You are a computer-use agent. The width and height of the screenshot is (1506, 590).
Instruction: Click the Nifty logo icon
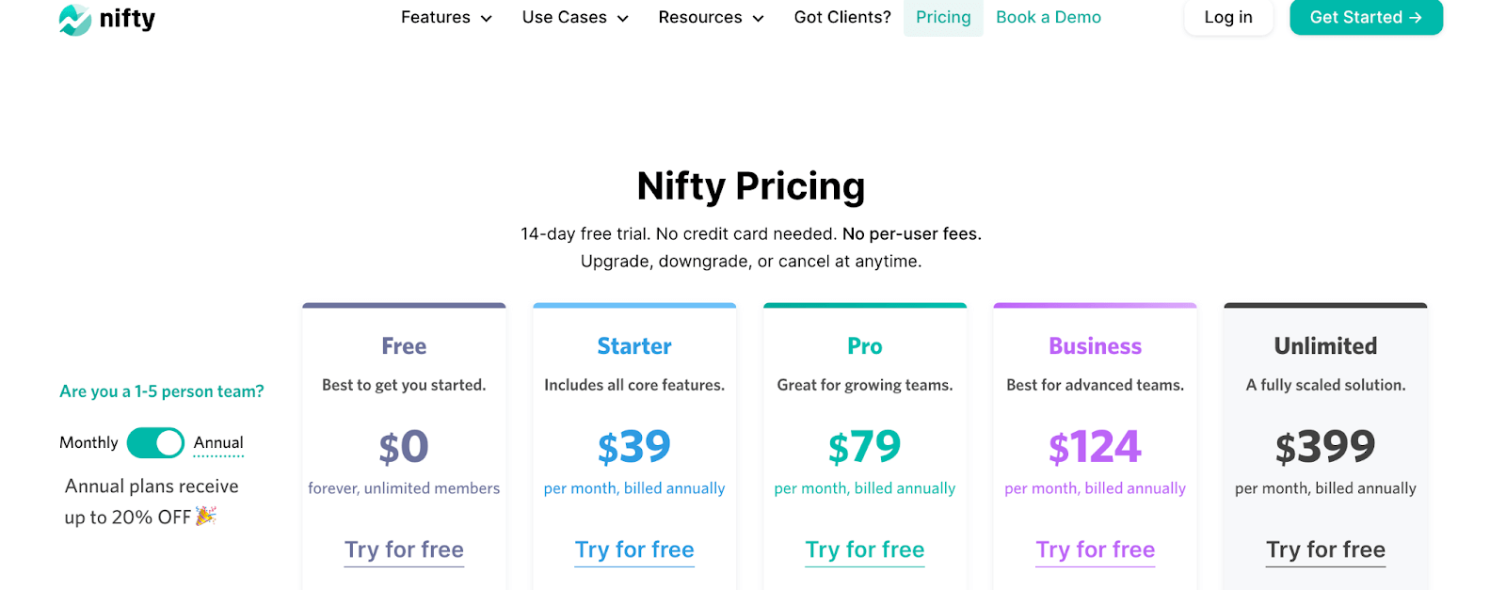tap(75, 19)
